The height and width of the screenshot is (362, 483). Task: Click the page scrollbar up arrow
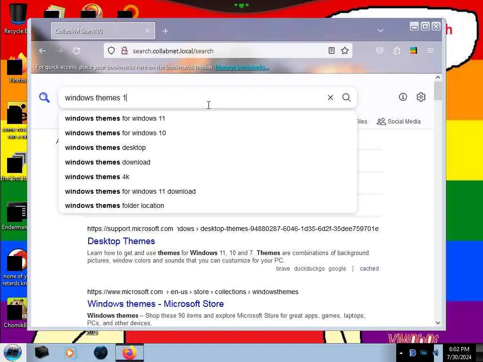point(438,78)
